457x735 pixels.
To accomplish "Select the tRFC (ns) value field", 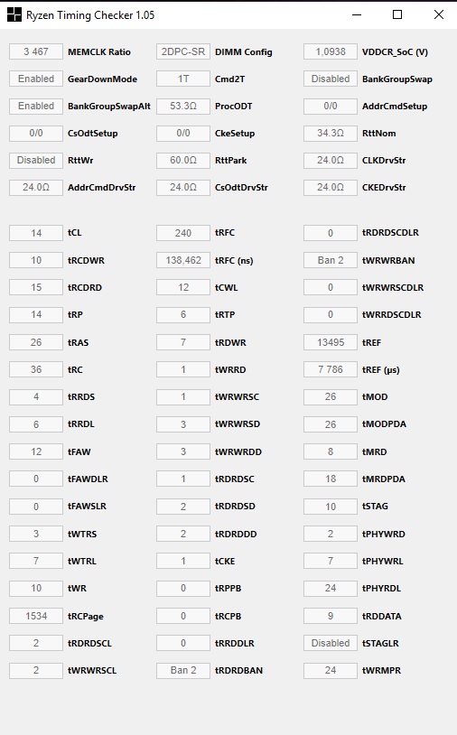I will coord(183,260).
